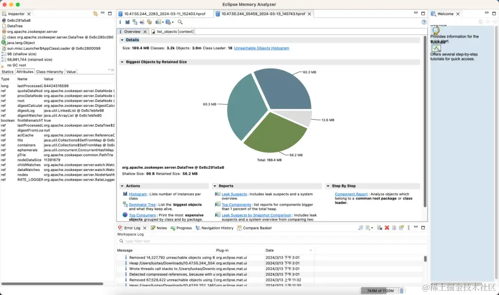Open the Class Hierarchy tab
The height and width of the screenshot is (295, 499).
click(49, 72)
